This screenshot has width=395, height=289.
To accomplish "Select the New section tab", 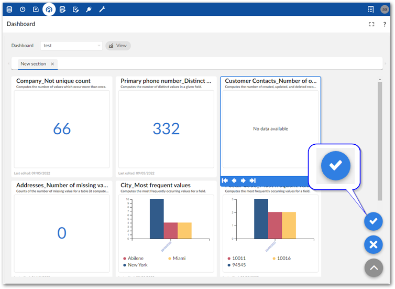I will [33, 64].
